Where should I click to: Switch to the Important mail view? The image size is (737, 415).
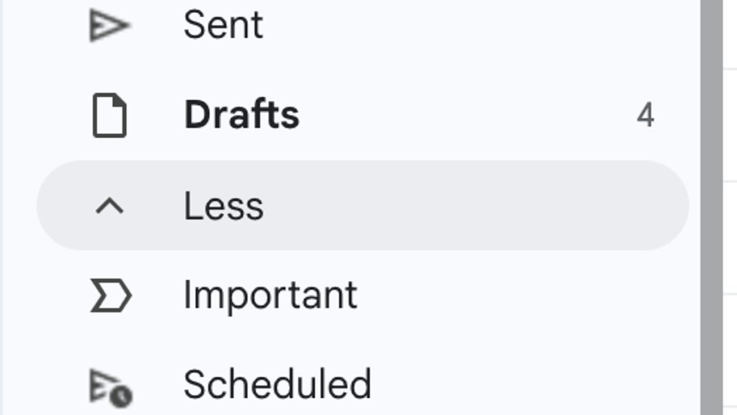pos(268,293)
